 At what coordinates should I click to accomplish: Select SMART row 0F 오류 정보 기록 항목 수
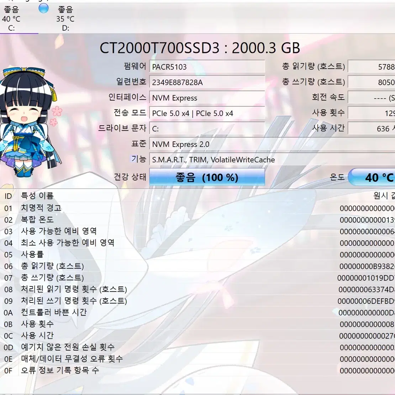click(x=197, y=370)
